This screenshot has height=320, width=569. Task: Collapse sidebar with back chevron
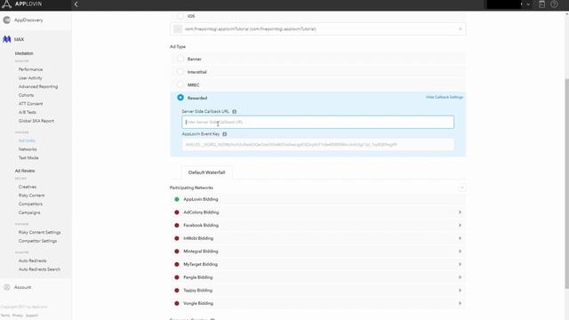pyautogui.click(x=76, y=4)
